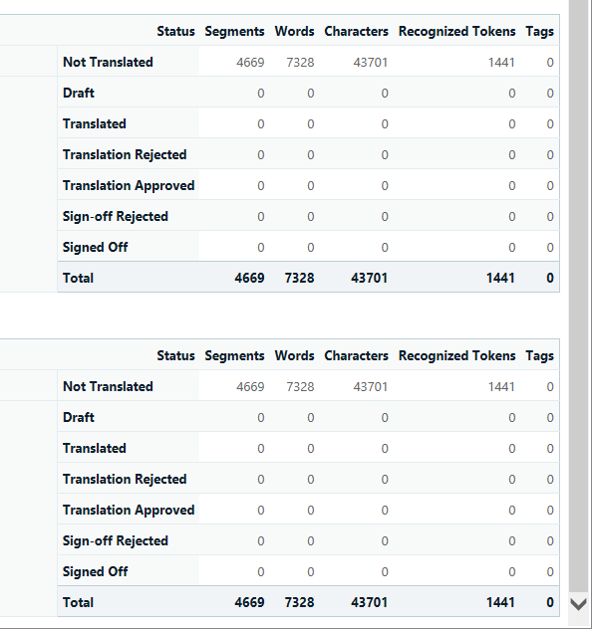
Task: Select Translation Rejected row in first table
Action: click(308, 155)
